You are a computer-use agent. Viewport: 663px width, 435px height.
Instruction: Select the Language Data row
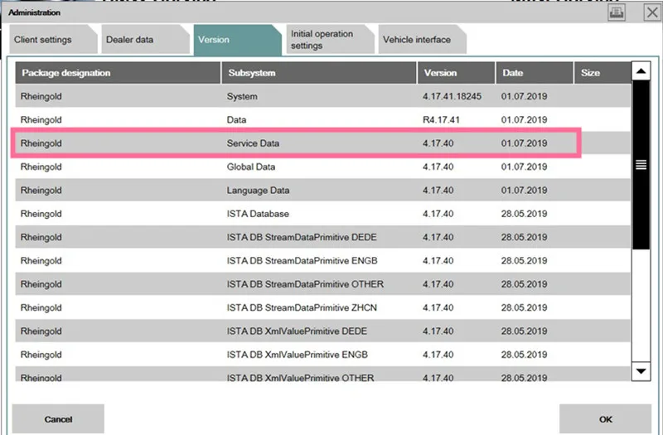(322, 190)
